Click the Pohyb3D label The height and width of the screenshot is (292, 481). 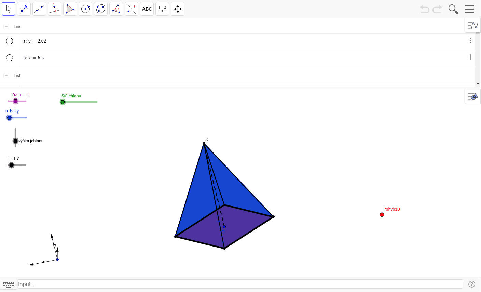(391, 209)
